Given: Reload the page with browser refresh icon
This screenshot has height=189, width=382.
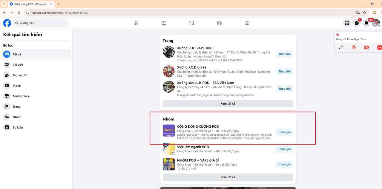Looking at the screenshot, I should pos(19,13).
